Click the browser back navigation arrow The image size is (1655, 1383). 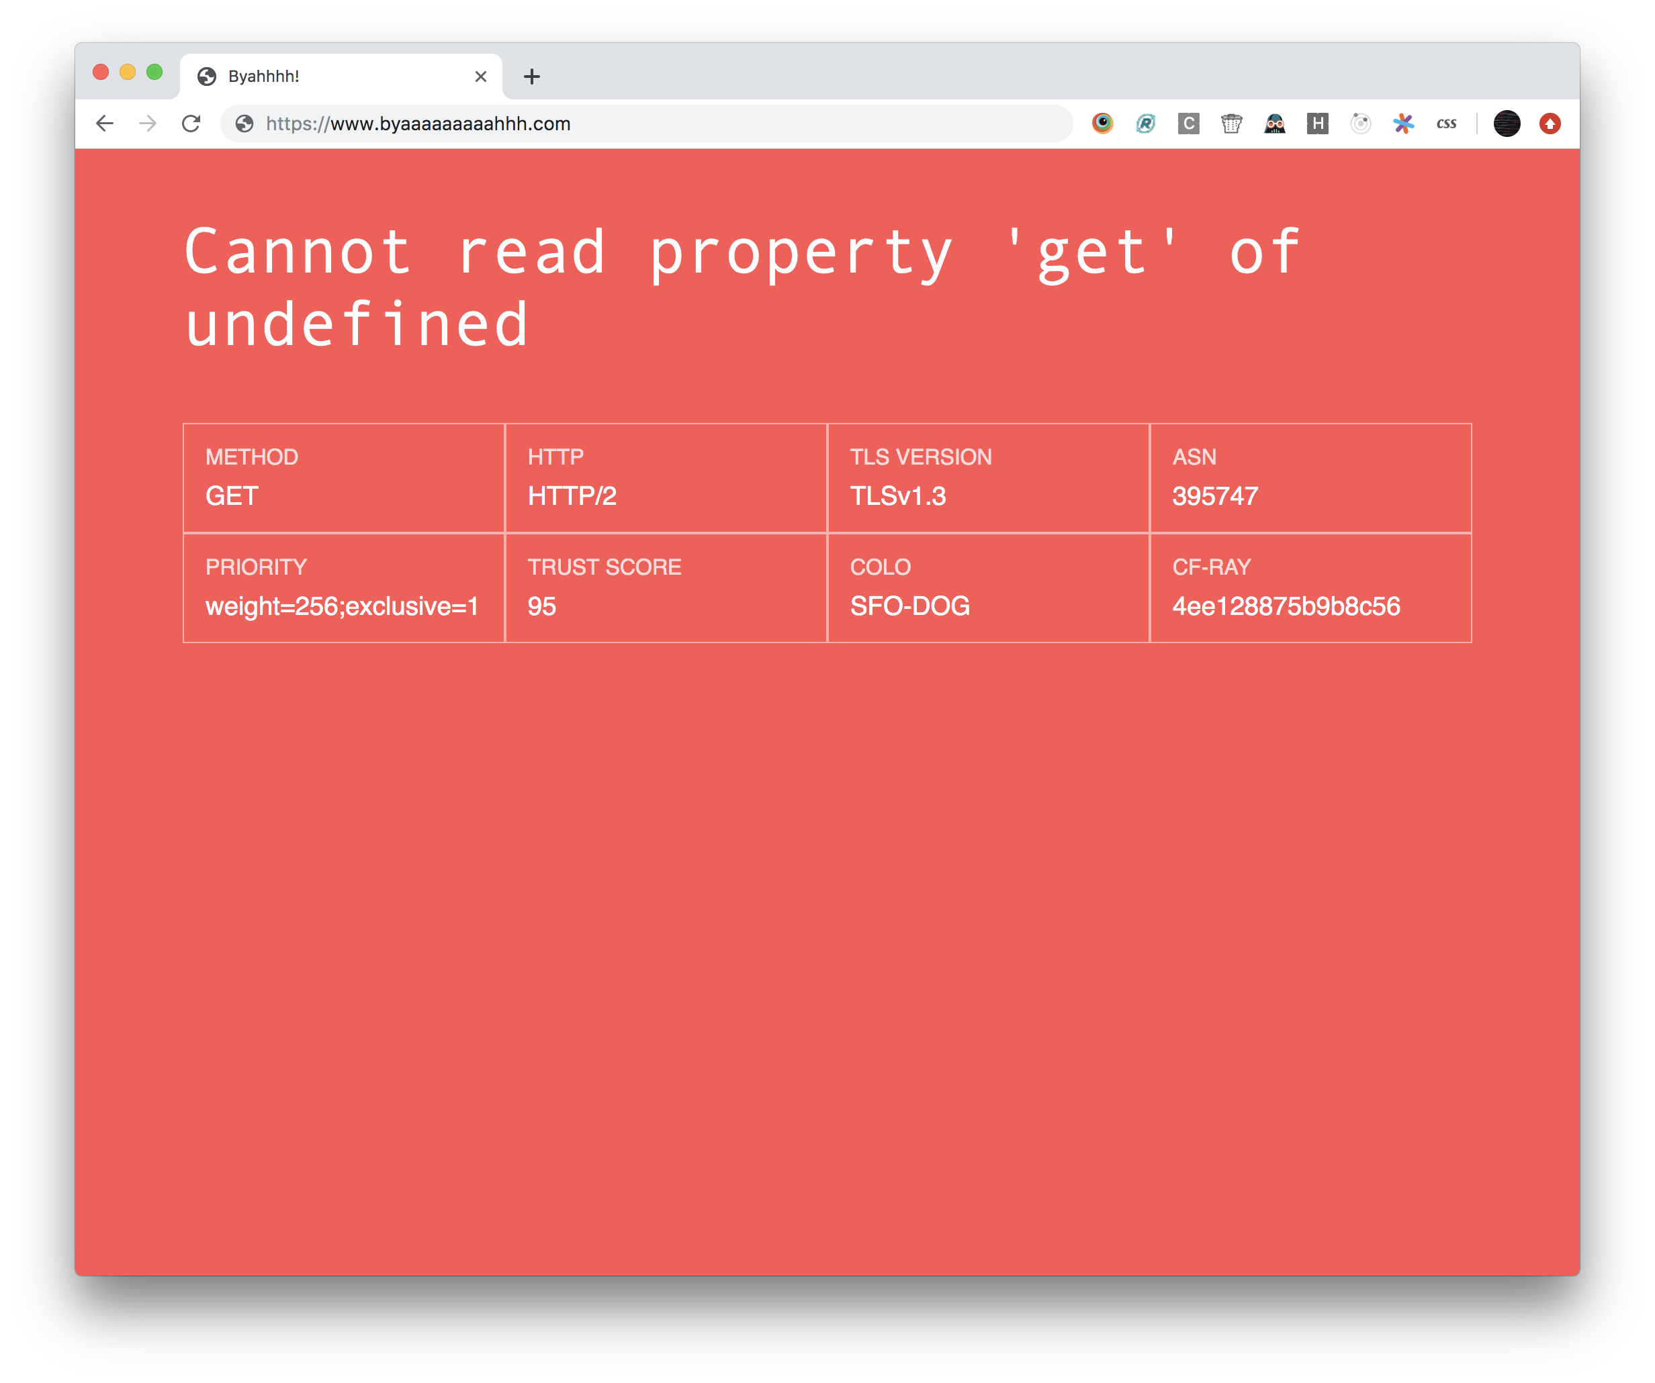coord(107,124)
